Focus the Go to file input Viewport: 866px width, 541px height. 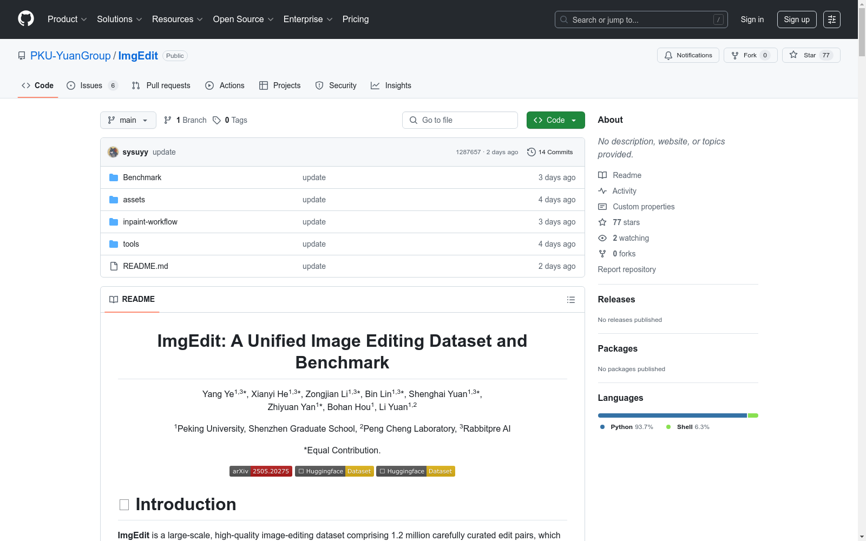pos(460,120)
